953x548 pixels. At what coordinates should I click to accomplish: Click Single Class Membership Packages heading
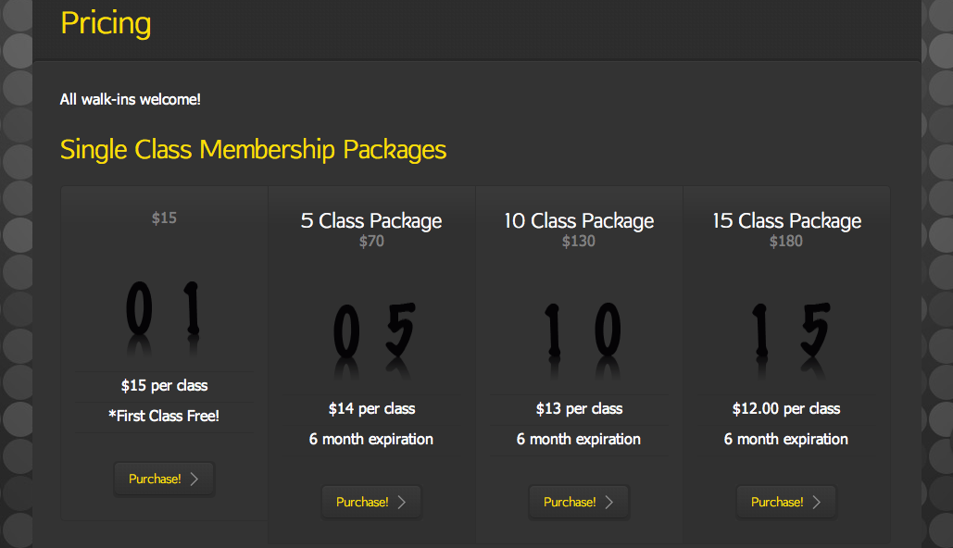click(x=253, y=149)
